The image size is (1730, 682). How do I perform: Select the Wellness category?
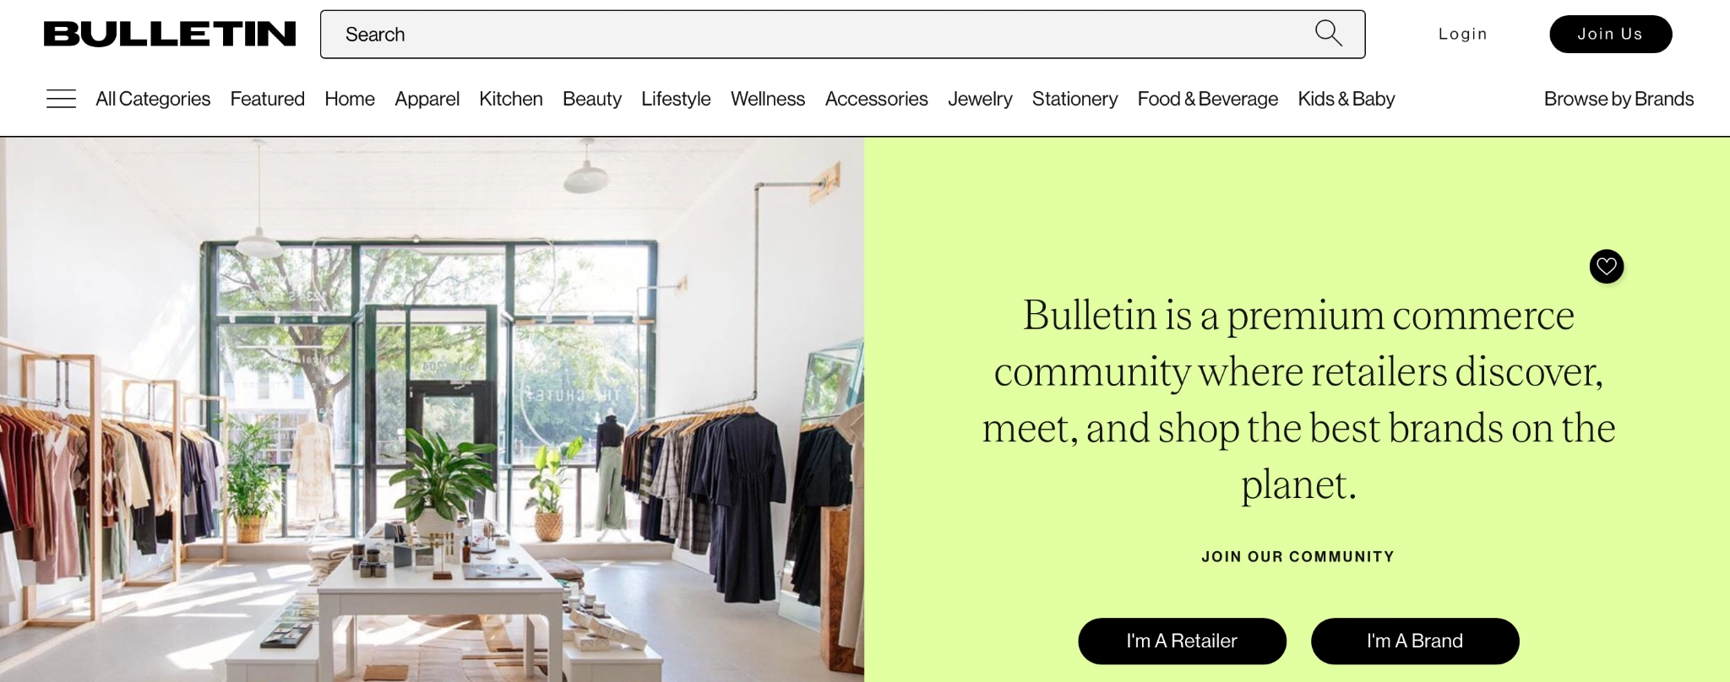pyautogui.click(x=767, y=99)
